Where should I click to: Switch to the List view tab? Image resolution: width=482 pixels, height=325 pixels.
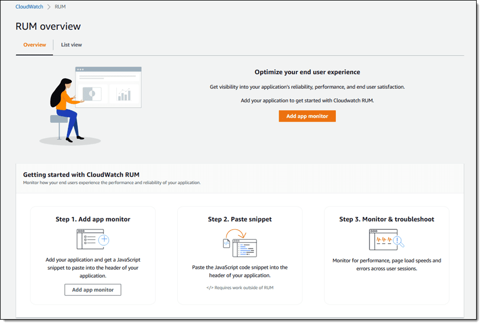(x=71, y=45)
